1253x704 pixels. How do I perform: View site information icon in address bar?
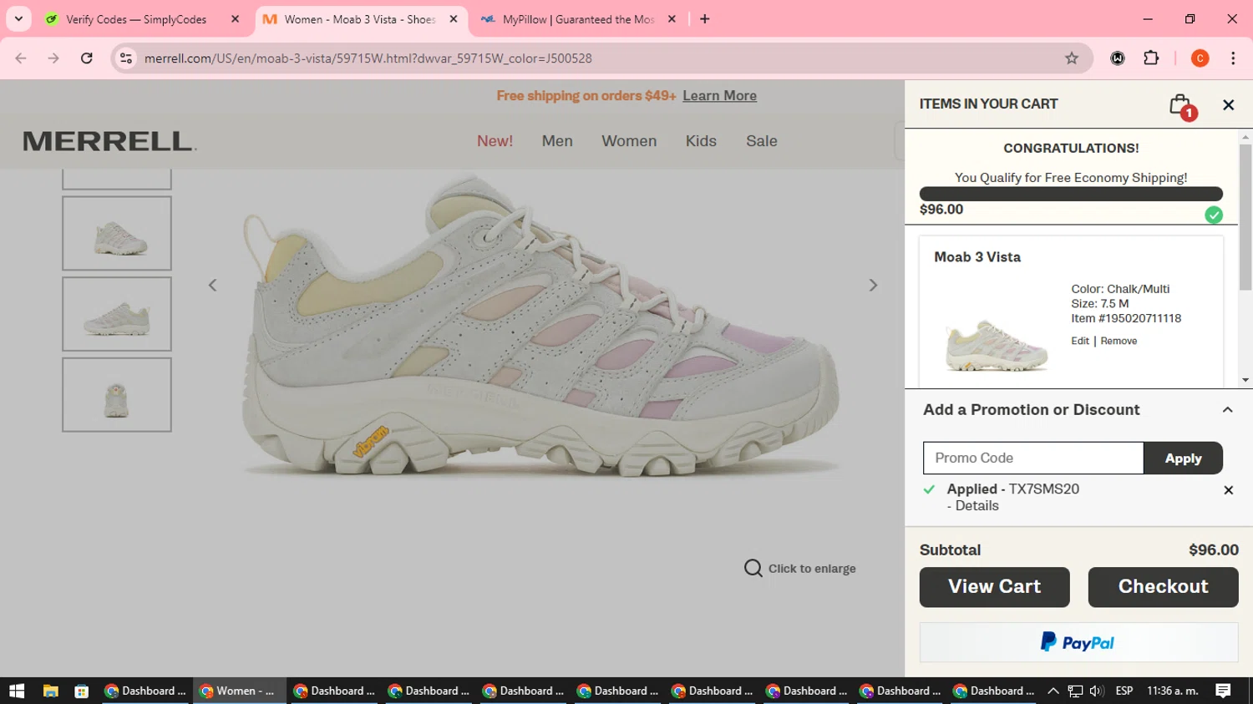(126, 58)
